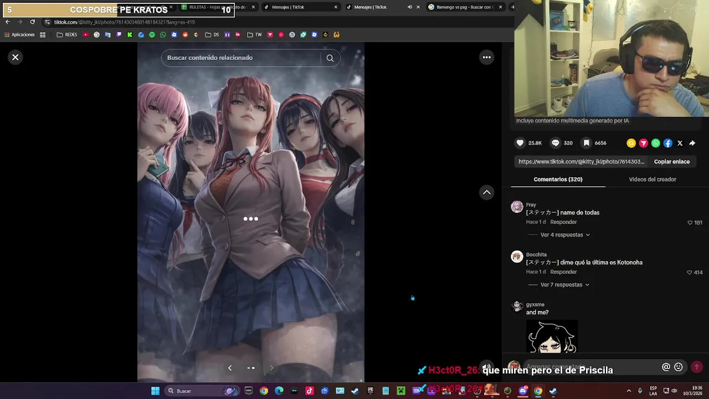Open the 'DS' bookmarks folder
Screen dimensions: 709x399
point(212,35)
